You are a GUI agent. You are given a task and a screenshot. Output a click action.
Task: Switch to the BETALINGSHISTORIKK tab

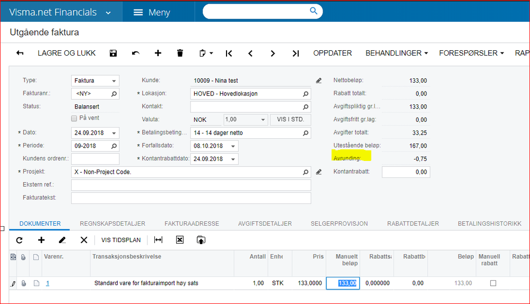[490, 223]
